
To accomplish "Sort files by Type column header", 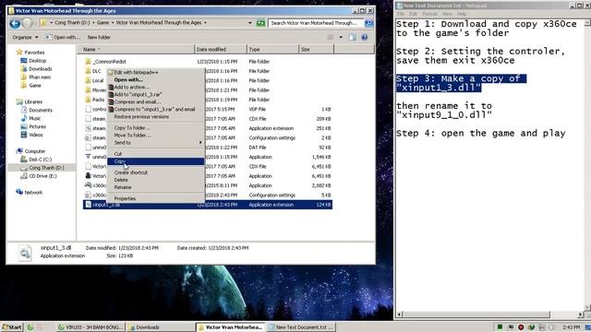I will point(273,49).
